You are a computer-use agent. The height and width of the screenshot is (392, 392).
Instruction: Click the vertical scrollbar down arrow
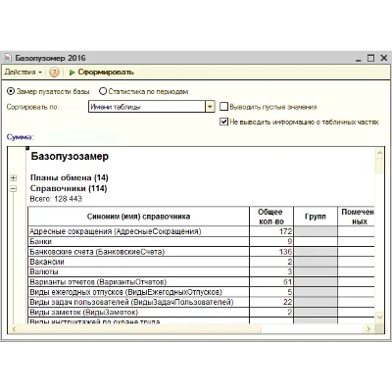[x=379, y=318]
